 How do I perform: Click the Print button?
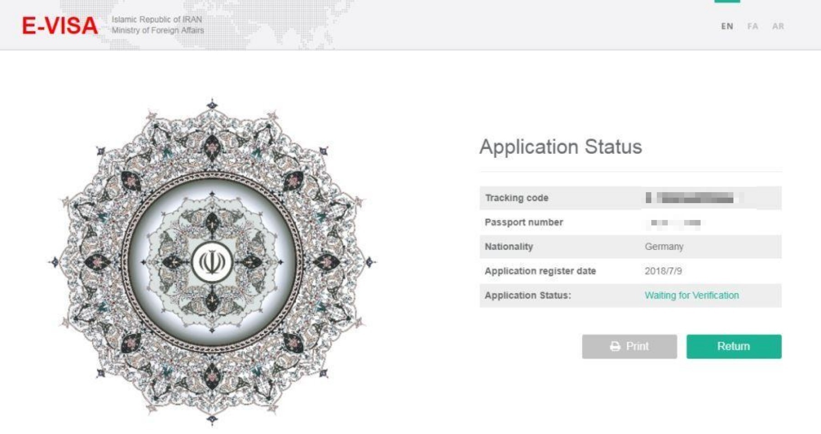[629, 347]
